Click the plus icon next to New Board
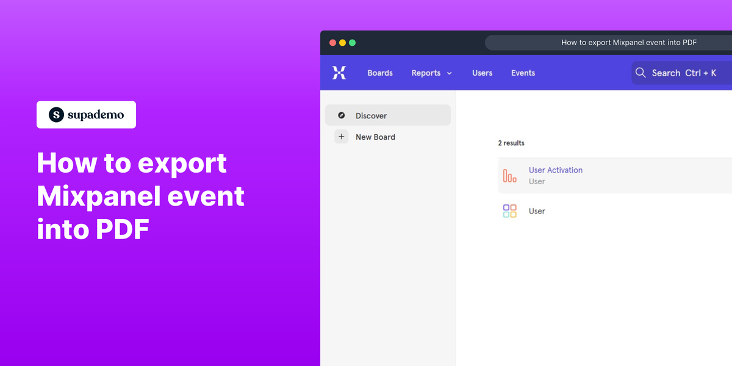732x366 pixels. click(x=342, y=137)
